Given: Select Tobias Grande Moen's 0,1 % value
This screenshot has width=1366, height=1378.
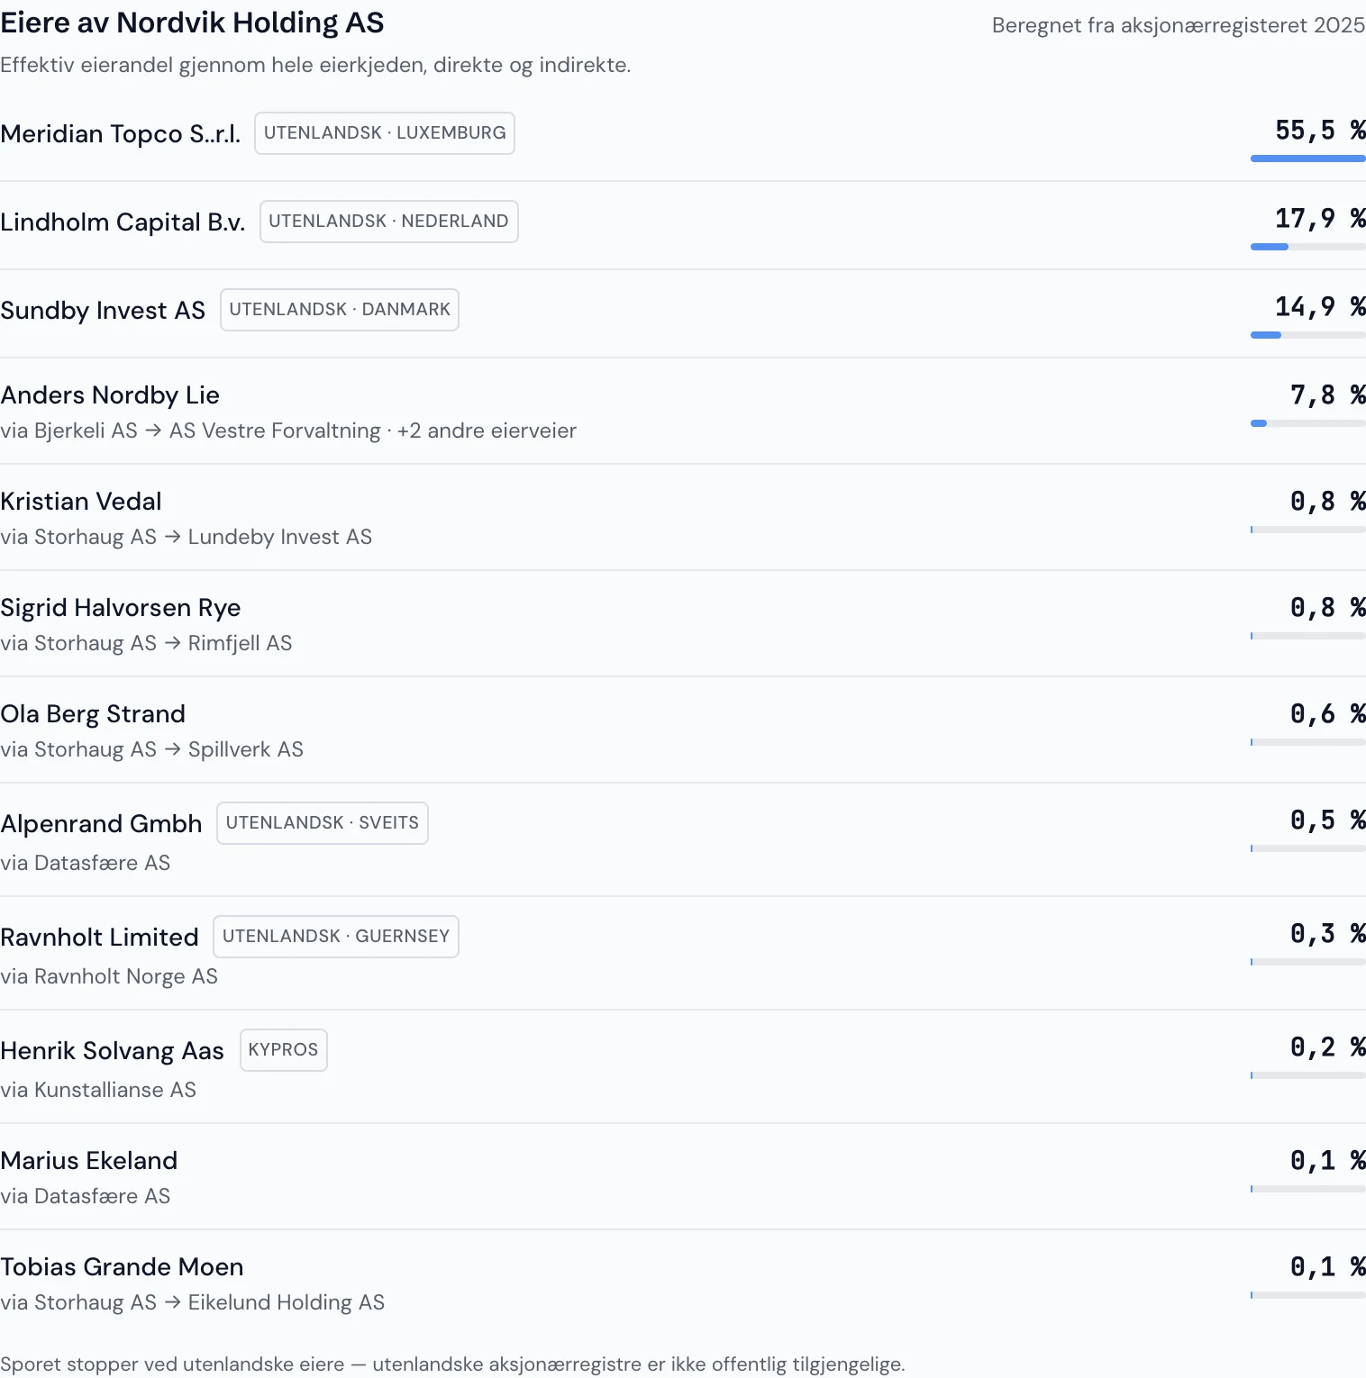Looking at the screenshot, I should (x=1327, y=1267).
